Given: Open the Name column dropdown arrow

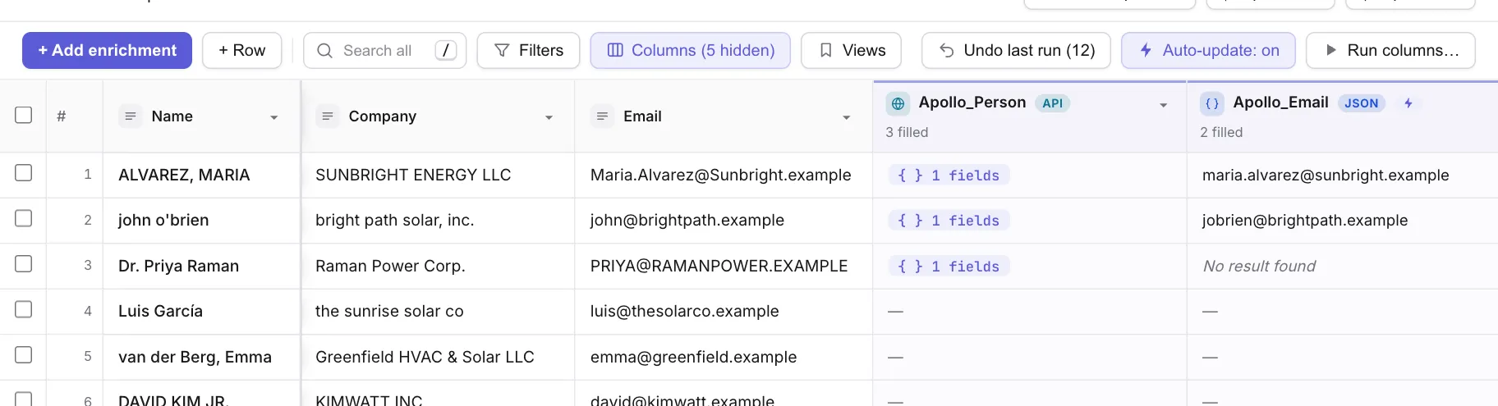Looking at the screenshot, I should click(274, 117).
